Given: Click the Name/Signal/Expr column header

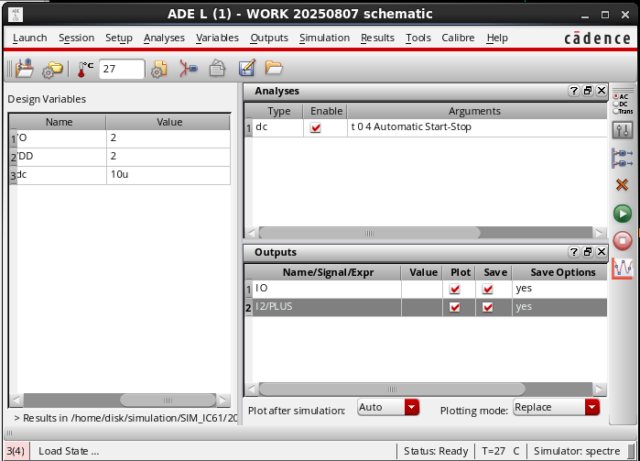Looking at the screenshot, I should click(328, 272).
